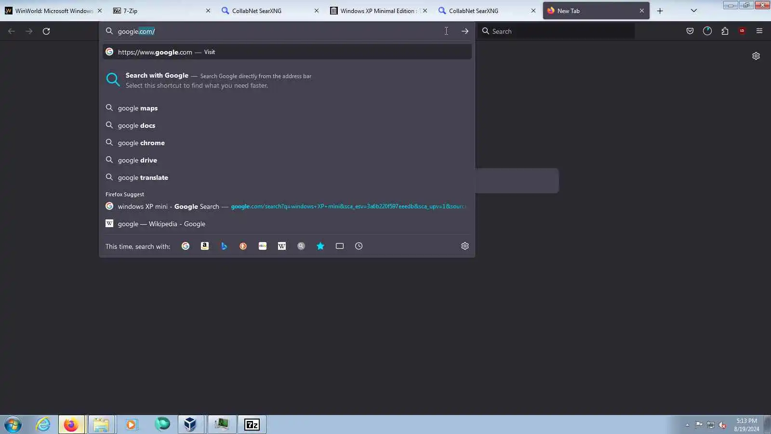Image resolution: width=771 pixels, height=434 pixels.
Task: Visit https://www.google.com suggestion
Action: coord(287,52)
